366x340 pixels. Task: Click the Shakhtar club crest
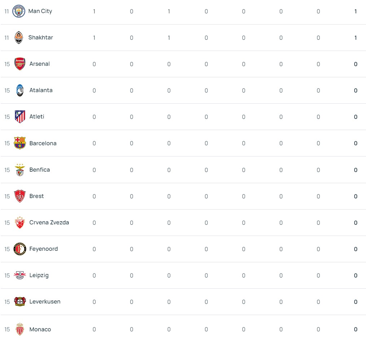[18, 38]
